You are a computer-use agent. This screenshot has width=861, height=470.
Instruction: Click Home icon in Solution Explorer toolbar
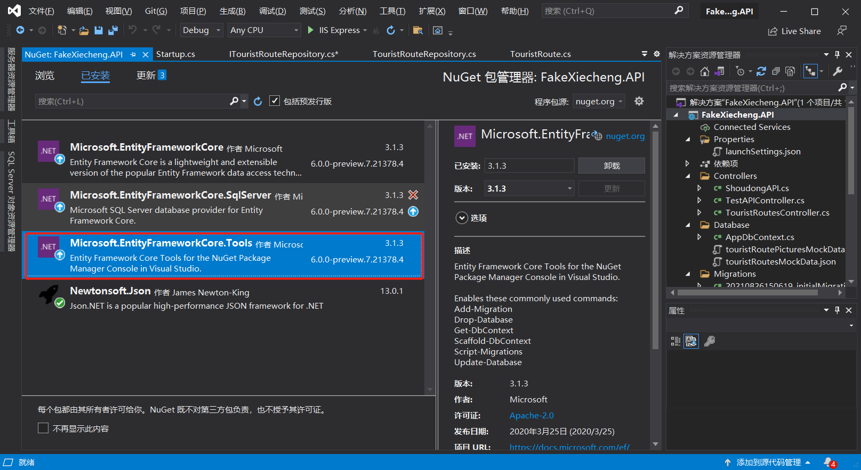pyautogui.click(x=705, y=71)
